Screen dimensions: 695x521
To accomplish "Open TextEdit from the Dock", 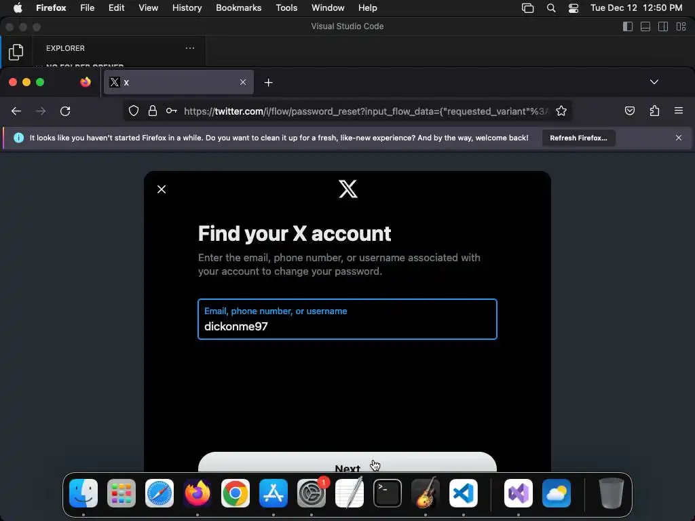I will pos(350,493).
